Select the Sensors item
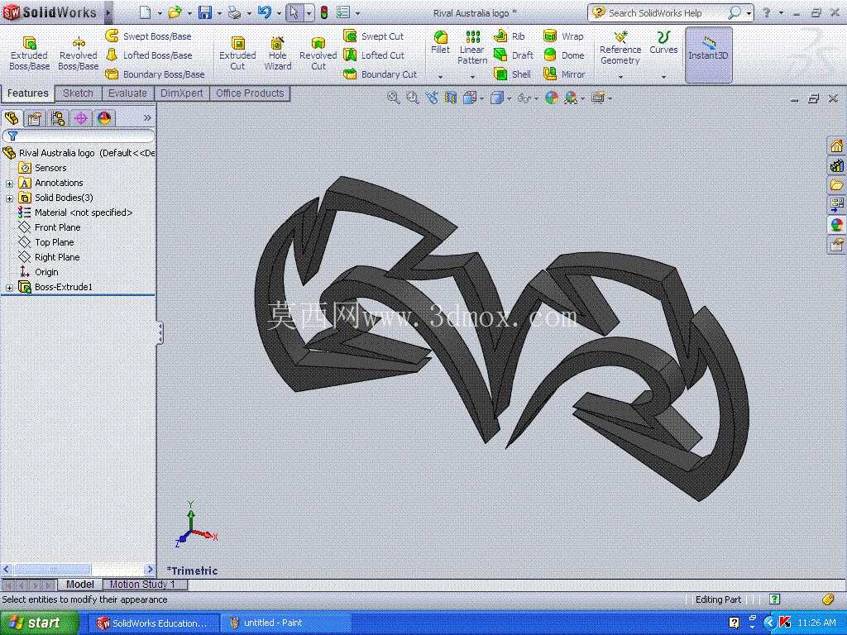 (x=43, y=168)
